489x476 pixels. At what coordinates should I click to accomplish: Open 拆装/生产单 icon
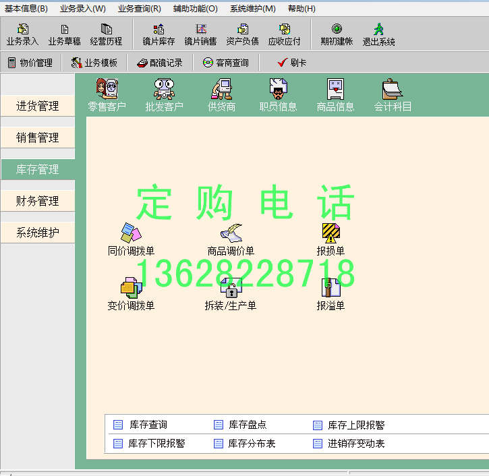pyautogui.click(x=231, y=294)
